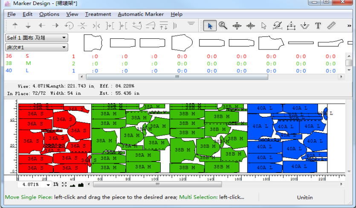Select the Text tool (T icon)
Image resolution: width=356 pixels, height=208 pixels.
pyautogui.click(x=318, y=26)
